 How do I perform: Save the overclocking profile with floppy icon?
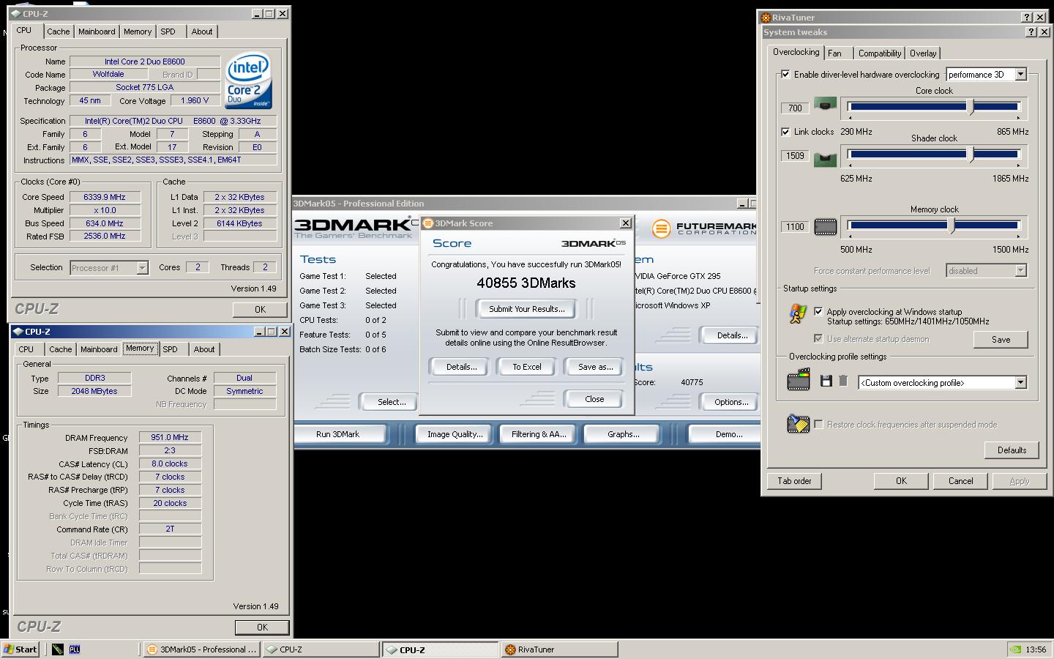point(826,381)
